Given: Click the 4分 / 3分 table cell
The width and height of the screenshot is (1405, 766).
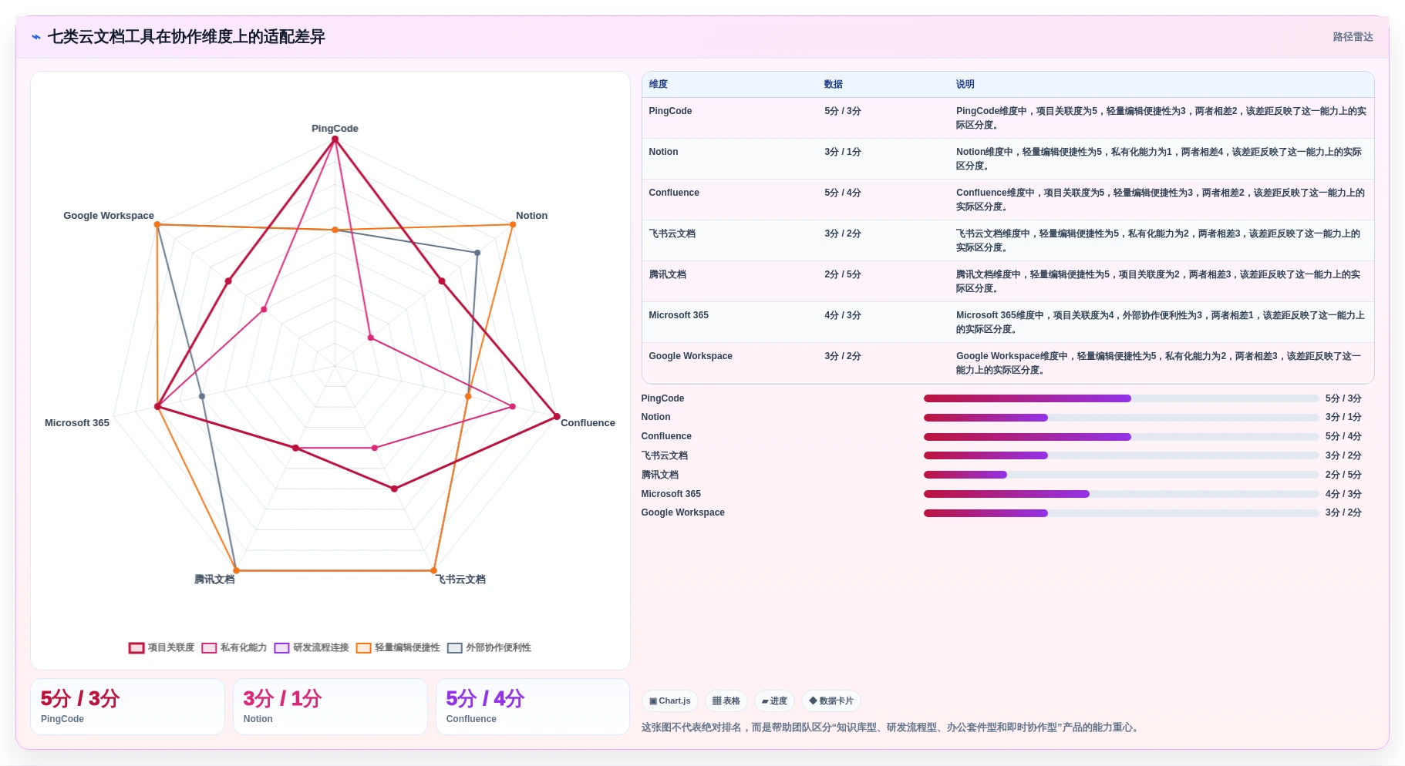Looking at the screenshot, I should [x=843, y=315].
